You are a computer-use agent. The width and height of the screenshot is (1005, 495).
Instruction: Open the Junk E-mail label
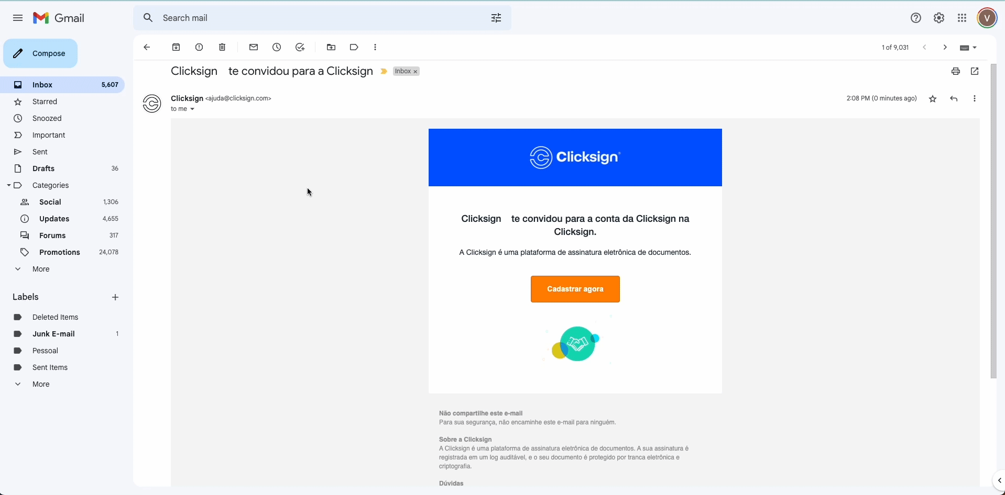coord(63,334)
